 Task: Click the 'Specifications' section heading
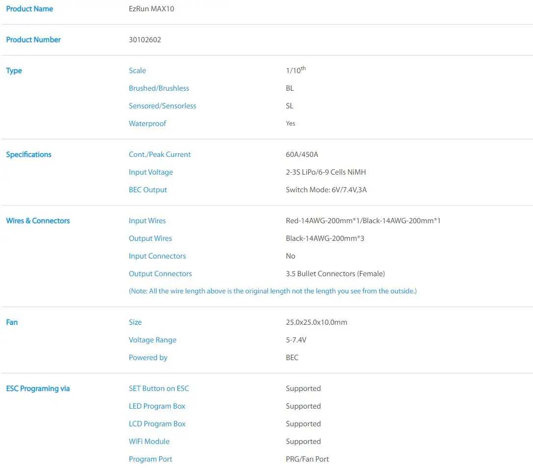28,155
